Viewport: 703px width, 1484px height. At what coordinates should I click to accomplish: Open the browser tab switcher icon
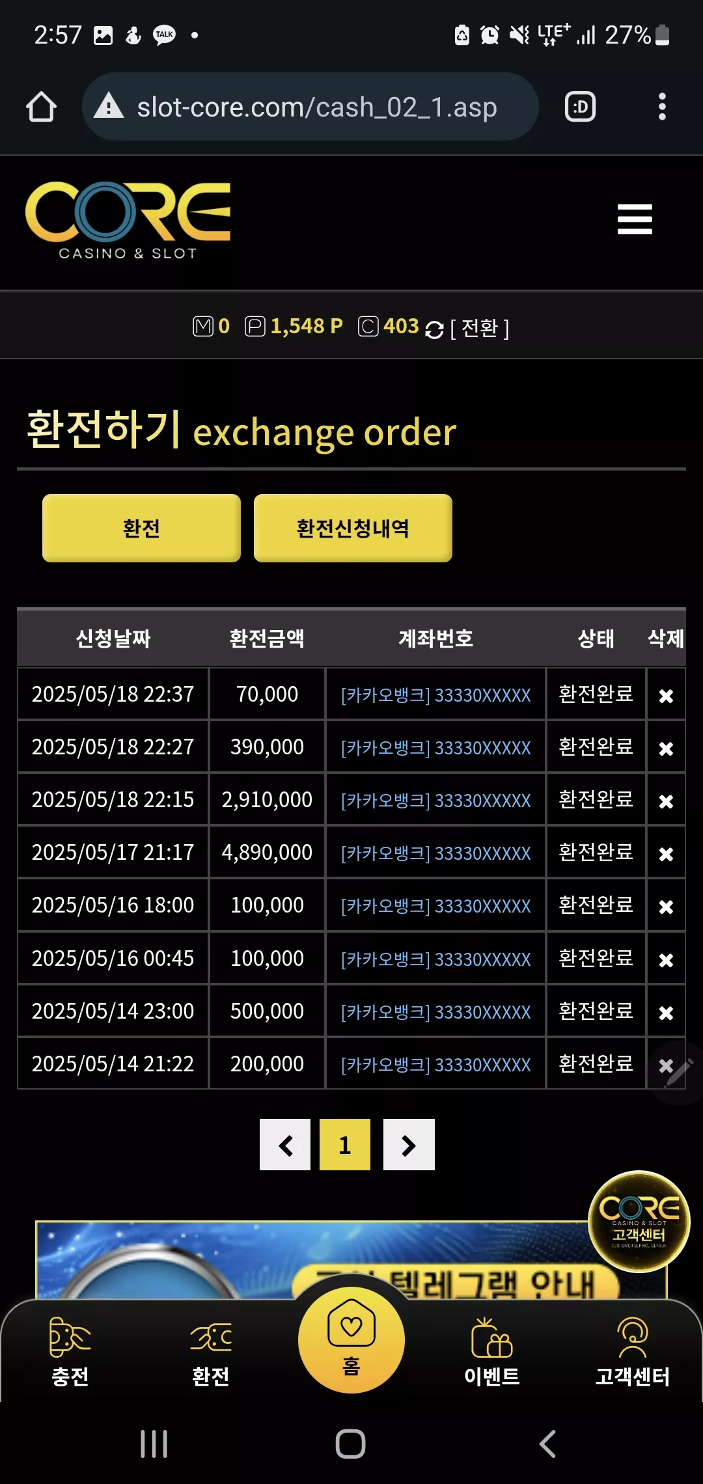[580, 107]
